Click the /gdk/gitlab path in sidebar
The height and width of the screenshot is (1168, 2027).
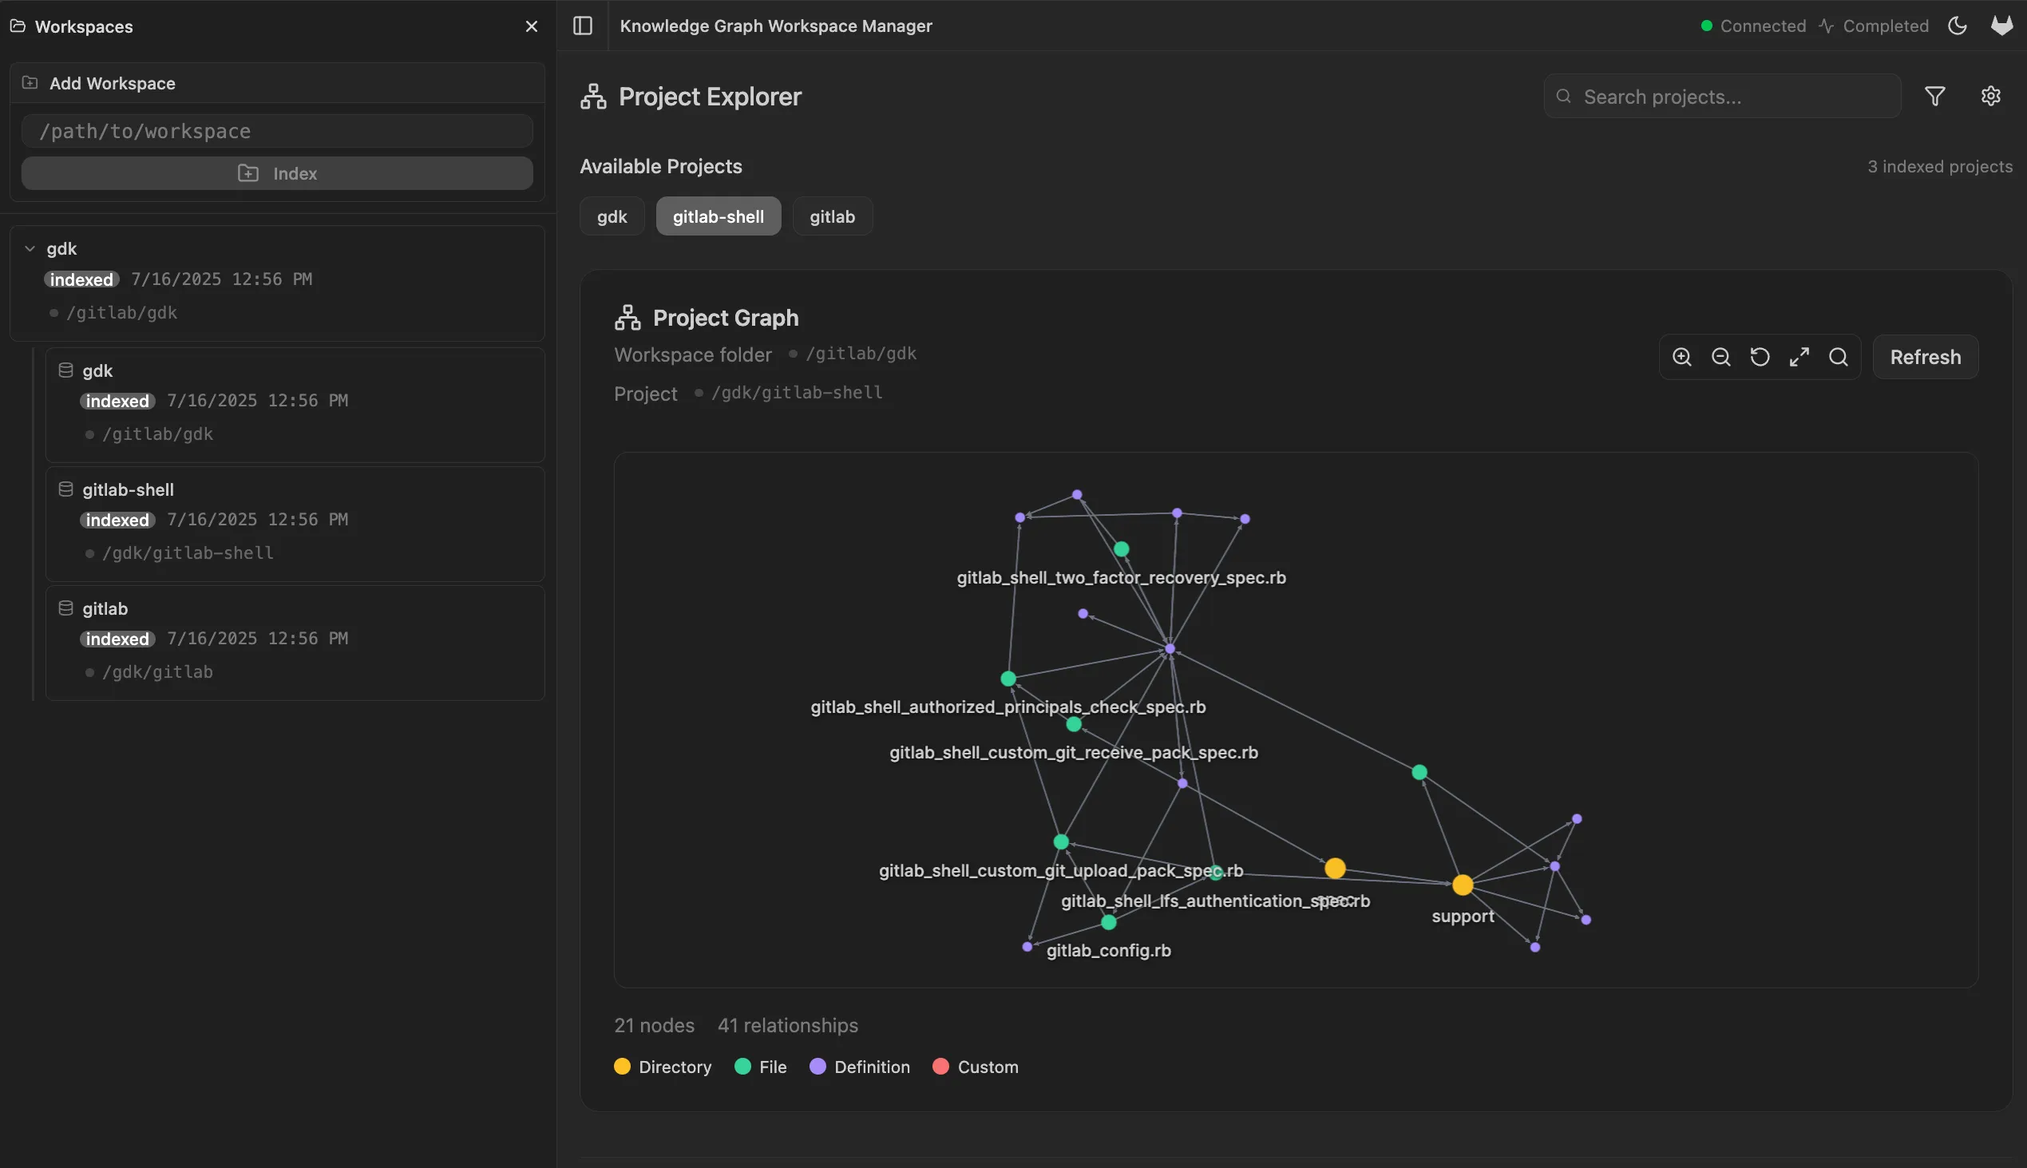tap(157, 671)
